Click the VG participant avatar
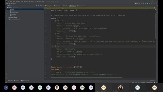 pyautogui.click(x=23, y=88)
